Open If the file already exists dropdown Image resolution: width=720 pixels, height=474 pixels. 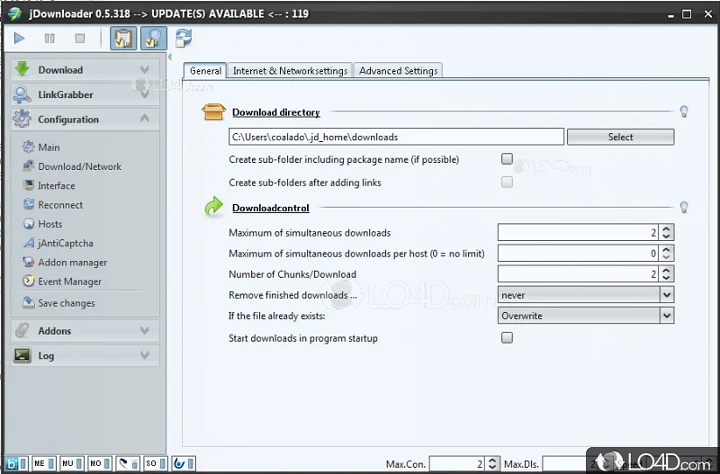coord(586,316)
